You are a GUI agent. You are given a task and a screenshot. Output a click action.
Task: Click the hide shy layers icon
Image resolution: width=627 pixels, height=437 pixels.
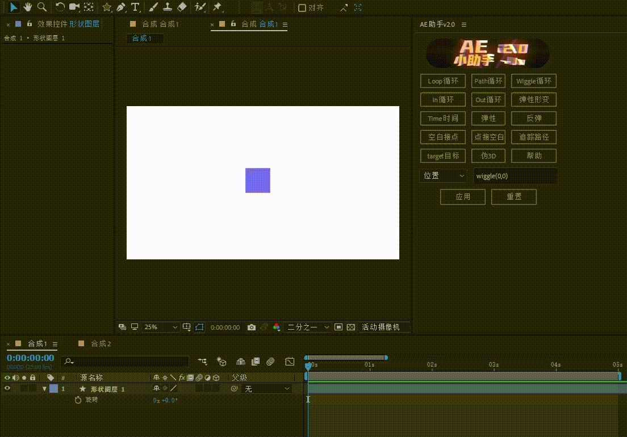tap(241, 362)
